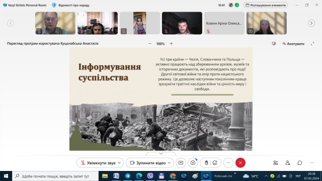Open the Participants panel icon
Screen dimensions: 322x181
tap(287, 163)
